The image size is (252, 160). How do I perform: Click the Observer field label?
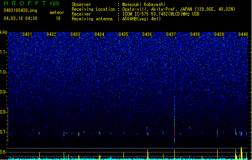pyautogui.click(x=81, y=4)
